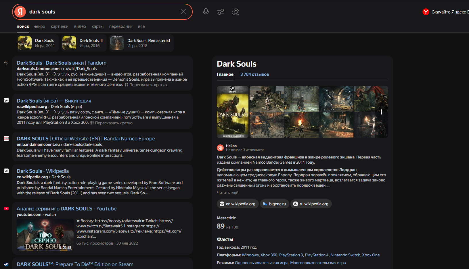Click the Nintendo Switch platform link
The height and width of the screenshot is (269, 469).
pos(345,255)
